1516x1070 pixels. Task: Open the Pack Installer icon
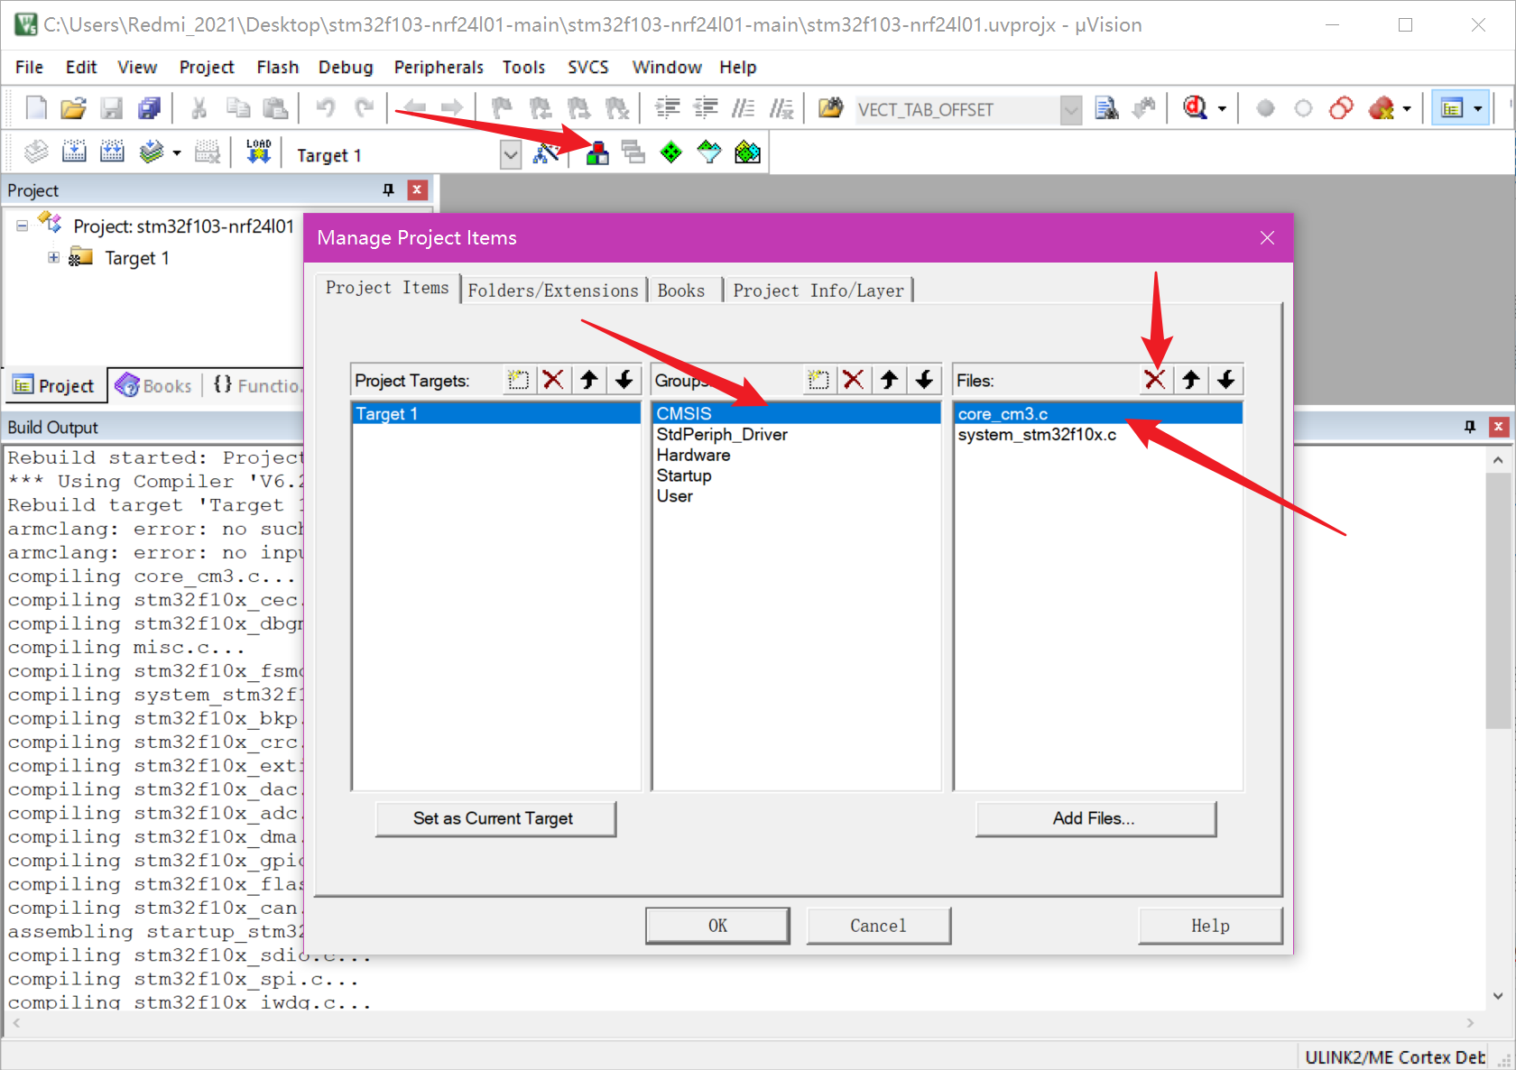[x=747, y=152]
